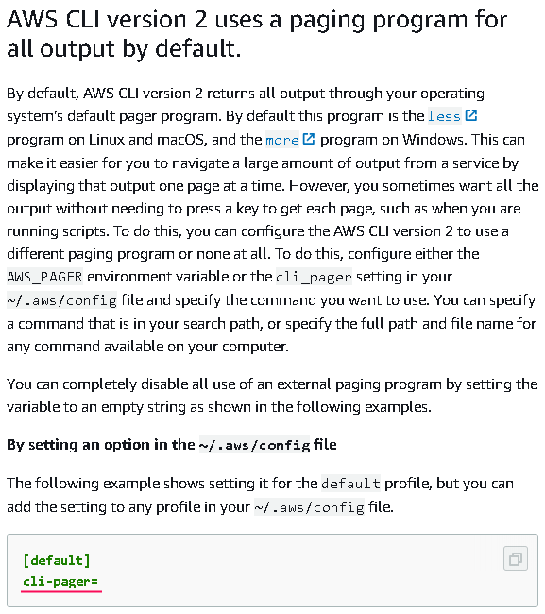Click the ~/.aws/config code within the bold subheading
The width and height of the screenshot is (545, 614).
coord(254,445)
